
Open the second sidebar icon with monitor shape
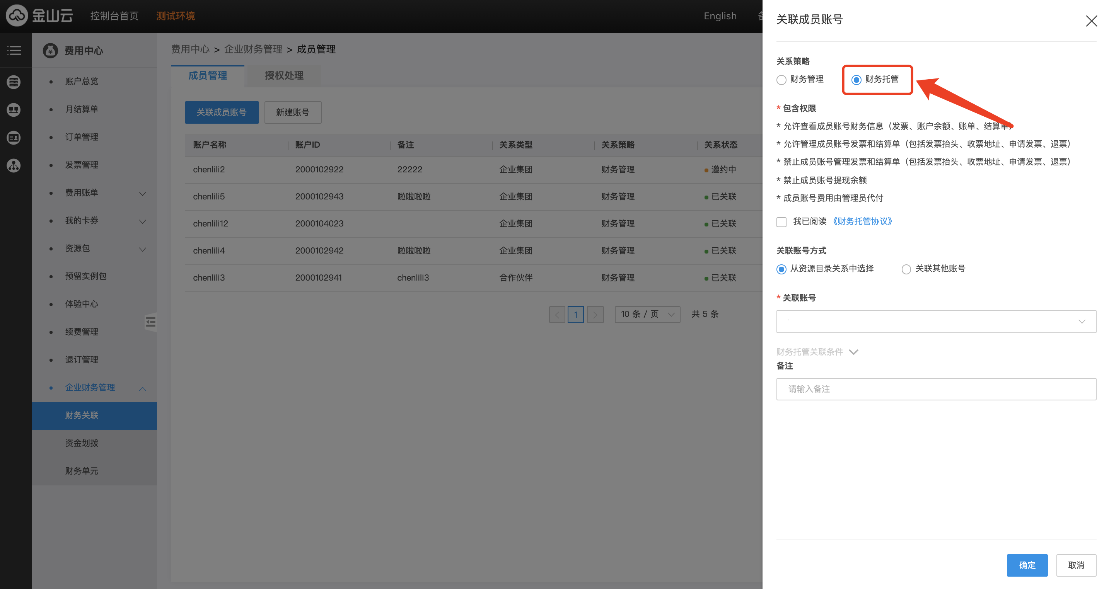(14, 110)
